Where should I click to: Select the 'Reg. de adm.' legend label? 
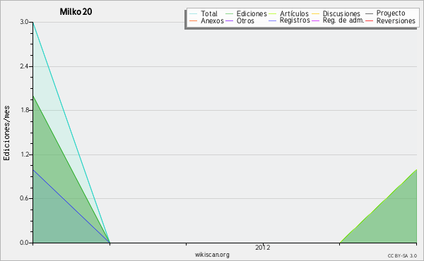click(x=343, y=20)
